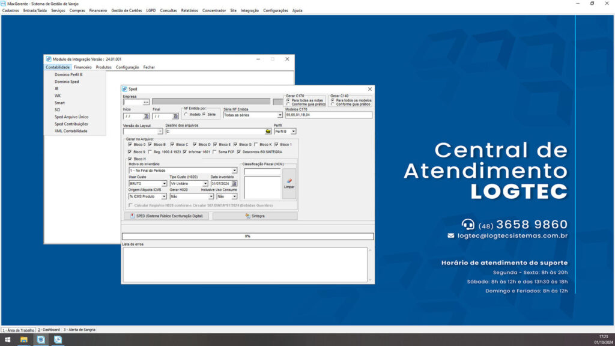The image size is (615, 346).
Task: Click the Sped window title icon
Action: [x=125, y=89]
